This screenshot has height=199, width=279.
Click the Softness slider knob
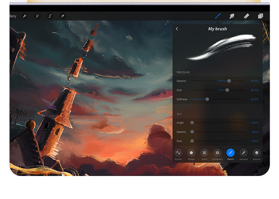(x=207, y=99)
